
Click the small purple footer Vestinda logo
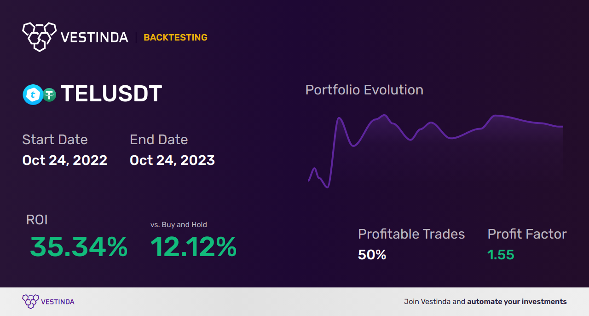30,302
